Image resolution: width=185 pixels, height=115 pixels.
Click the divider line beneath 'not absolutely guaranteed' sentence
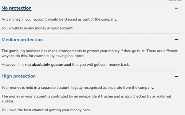coord(91,70)
